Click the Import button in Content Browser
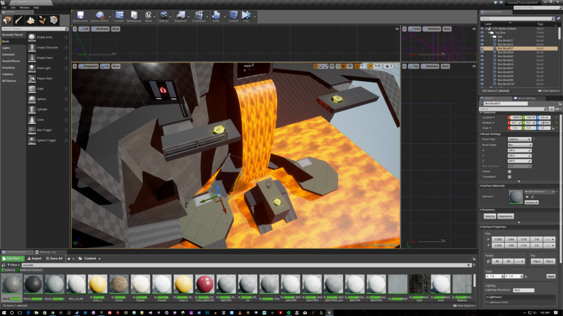563x316 pixels. (x=35, y=258)
